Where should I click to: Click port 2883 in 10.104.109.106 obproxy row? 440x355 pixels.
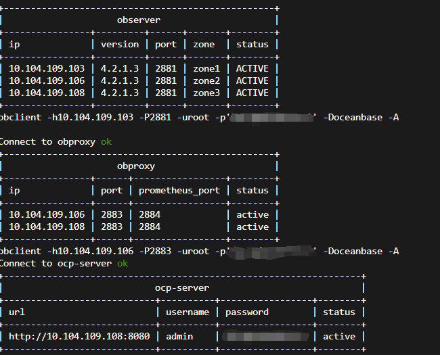[112, 215]
